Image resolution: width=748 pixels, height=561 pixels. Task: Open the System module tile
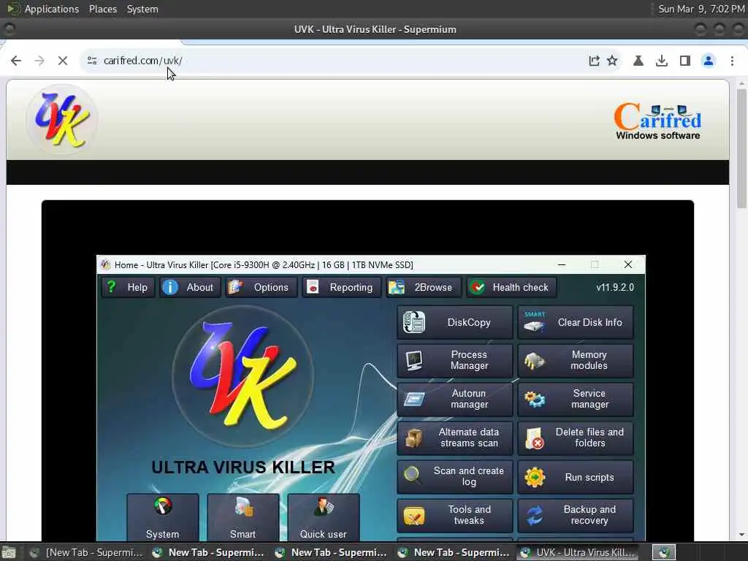coord(163,518)
